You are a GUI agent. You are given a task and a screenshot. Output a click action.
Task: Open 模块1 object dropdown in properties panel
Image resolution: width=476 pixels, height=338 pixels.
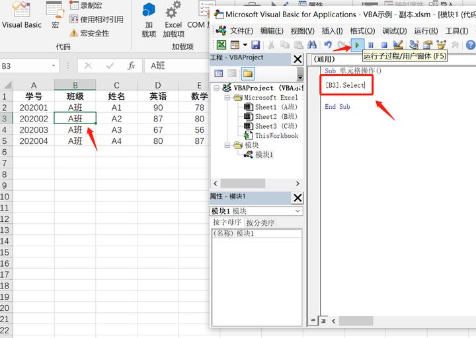(x=297, y=211)
